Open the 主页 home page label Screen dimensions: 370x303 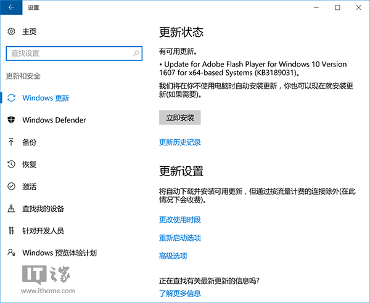pyautogui.click(x=29, y=31)
